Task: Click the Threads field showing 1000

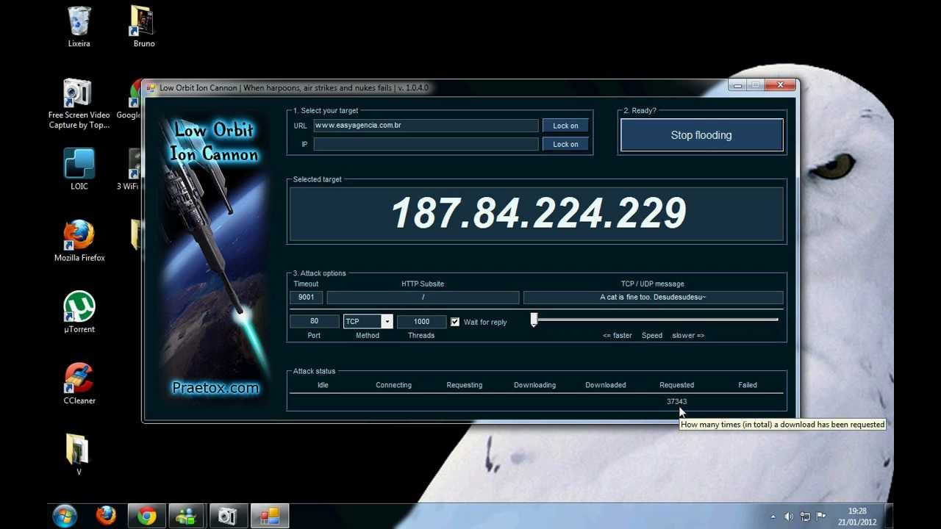Action: (421, 321)
